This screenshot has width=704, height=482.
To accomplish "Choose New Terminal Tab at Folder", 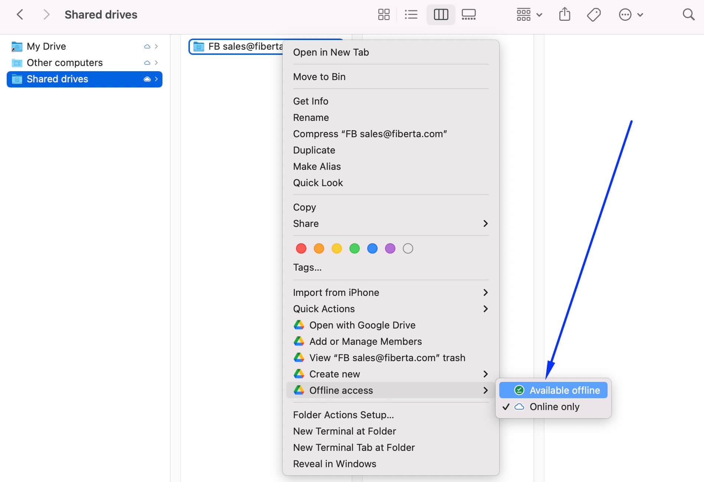I will coord(391,448).
